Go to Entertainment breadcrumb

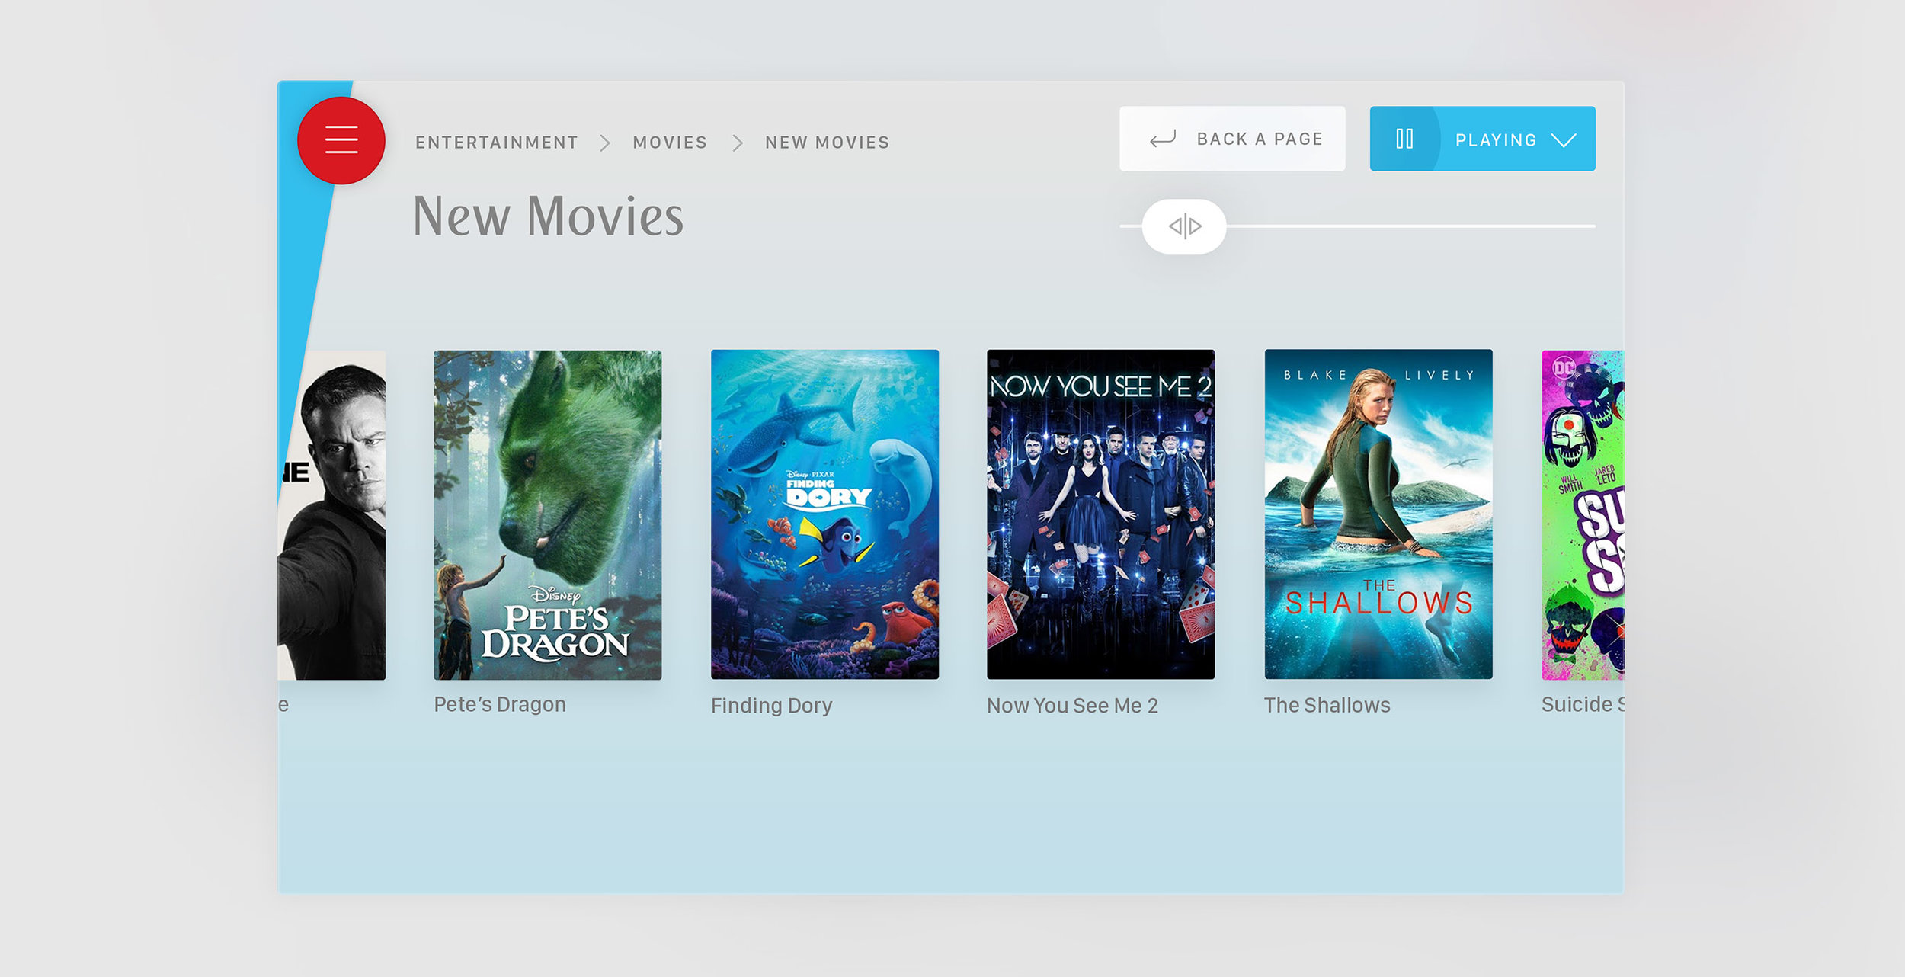497,143
